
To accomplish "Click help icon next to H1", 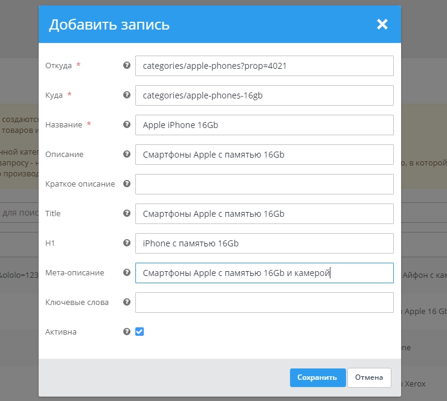I will coord(127,243).
